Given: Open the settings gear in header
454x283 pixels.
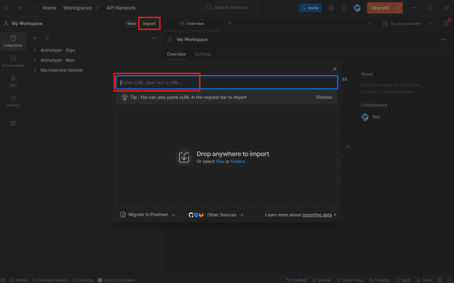Looking at the screenshot, I should coord(332,8).
